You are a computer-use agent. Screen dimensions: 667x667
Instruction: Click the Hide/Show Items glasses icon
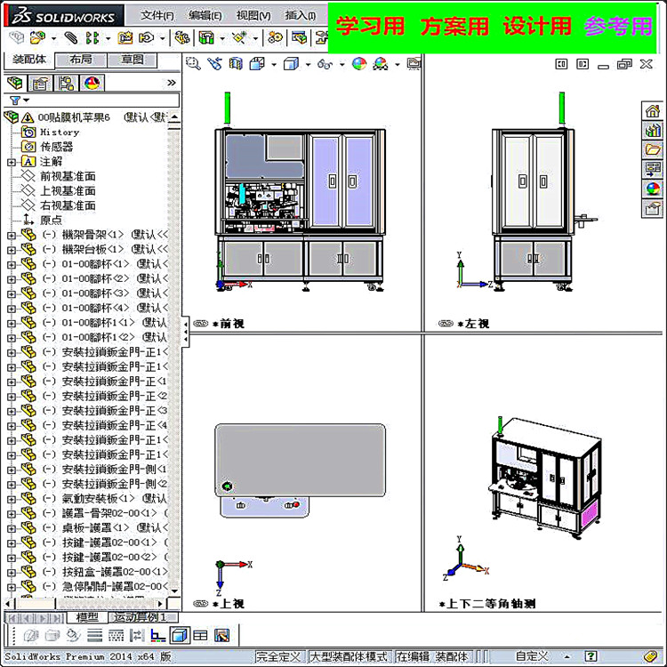click(325, 64)
